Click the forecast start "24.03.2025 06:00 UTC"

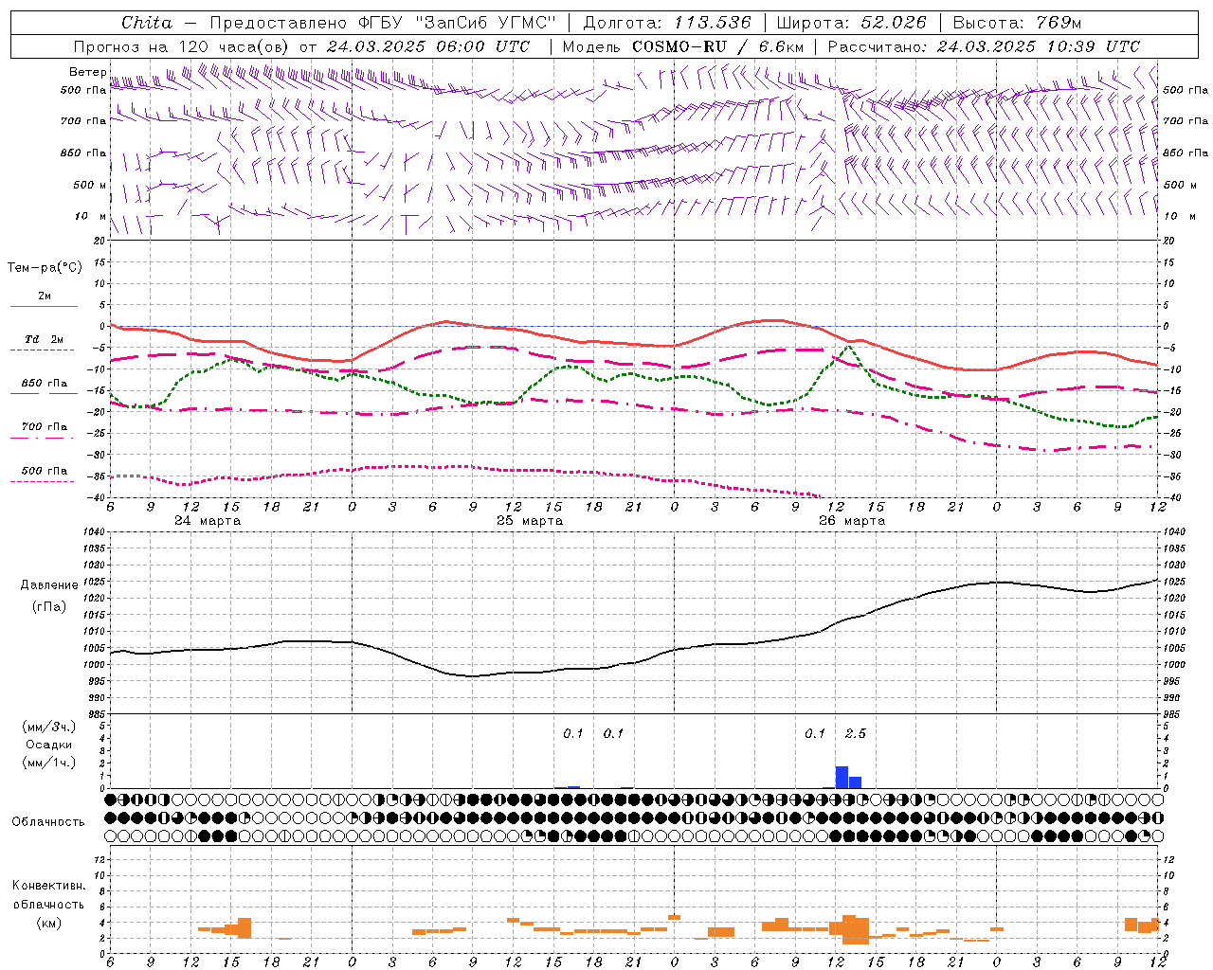(x=427, y=46)
